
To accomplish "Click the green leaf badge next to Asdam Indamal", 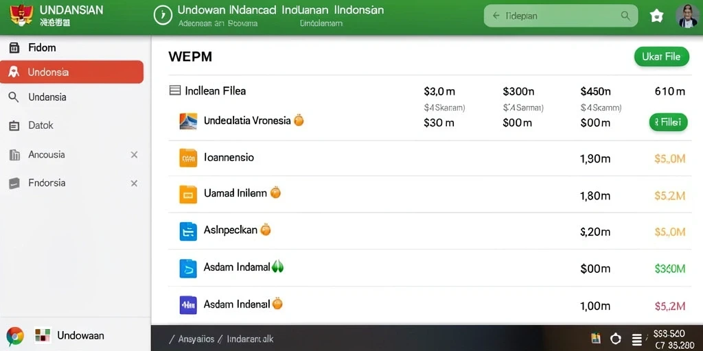I will 277,267.
